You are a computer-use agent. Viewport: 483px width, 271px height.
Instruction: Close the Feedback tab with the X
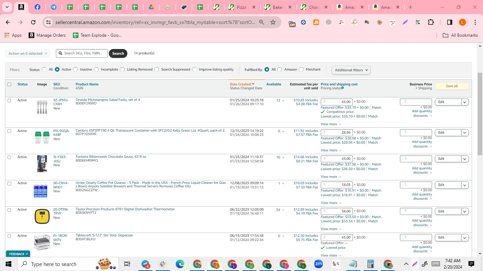[x=27, y=254]
